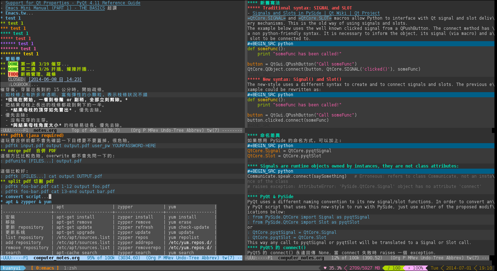Click the 'pdfunite [FILES...] output.pdf' line
Viewport: 497px width, 271px height.
41,161
